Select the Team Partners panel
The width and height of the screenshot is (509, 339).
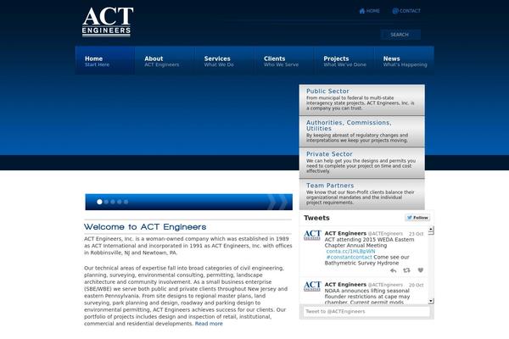click(x=362, y=194)
